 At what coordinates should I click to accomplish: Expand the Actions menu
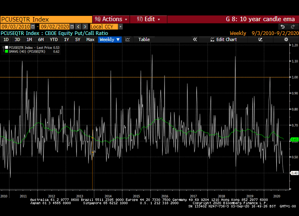111,19
